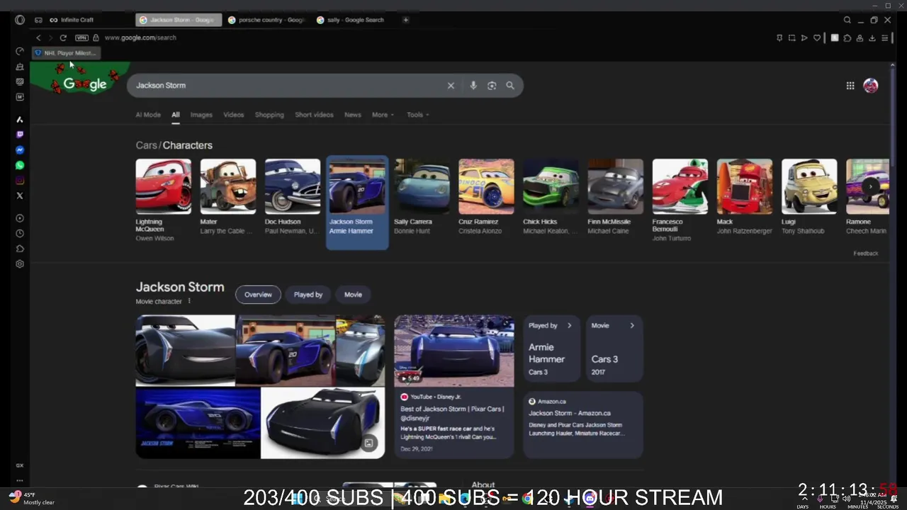Go back using the back arrow
Viewport: 907px width, 510px height.
(x=38, y=38)
